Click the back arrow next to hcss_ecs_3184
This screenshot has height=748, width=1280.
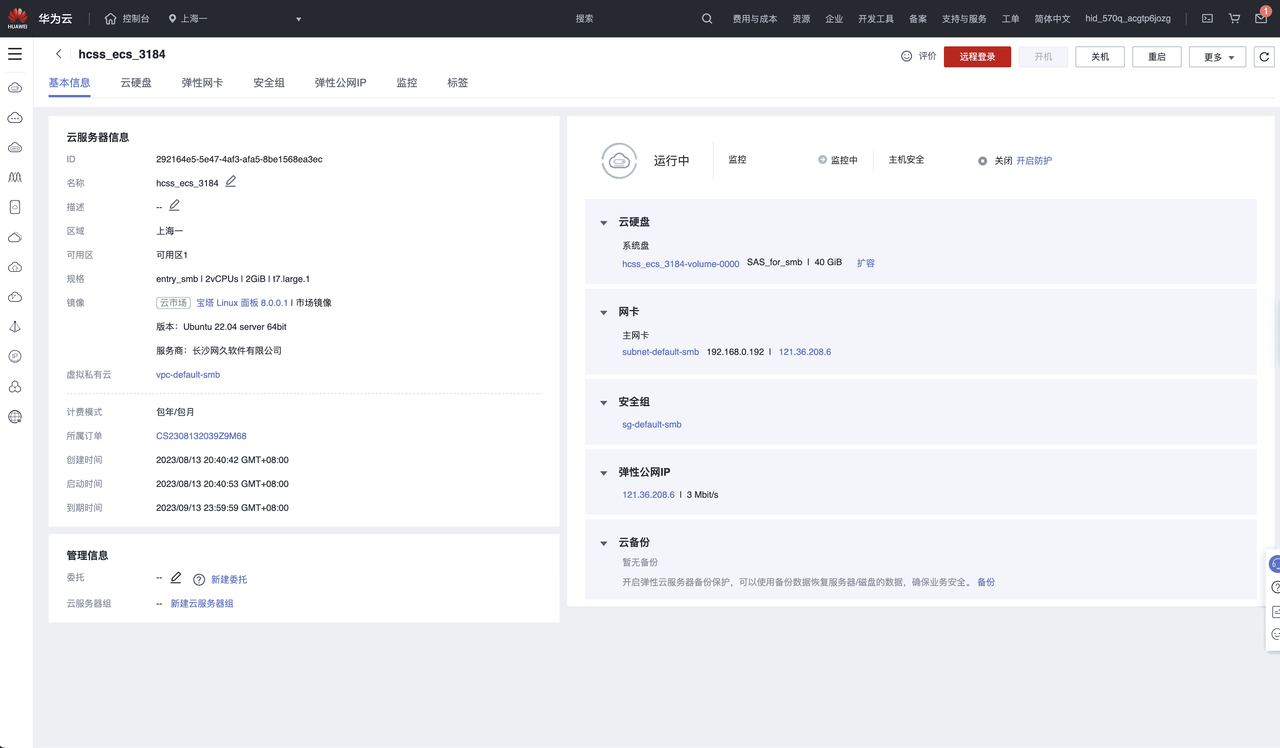tap(59, 54)
